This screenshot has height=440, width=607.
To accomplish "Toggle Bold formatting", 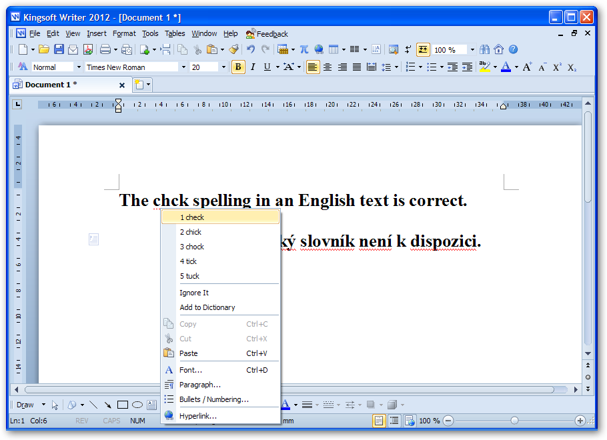I will [x=238, y=67].
